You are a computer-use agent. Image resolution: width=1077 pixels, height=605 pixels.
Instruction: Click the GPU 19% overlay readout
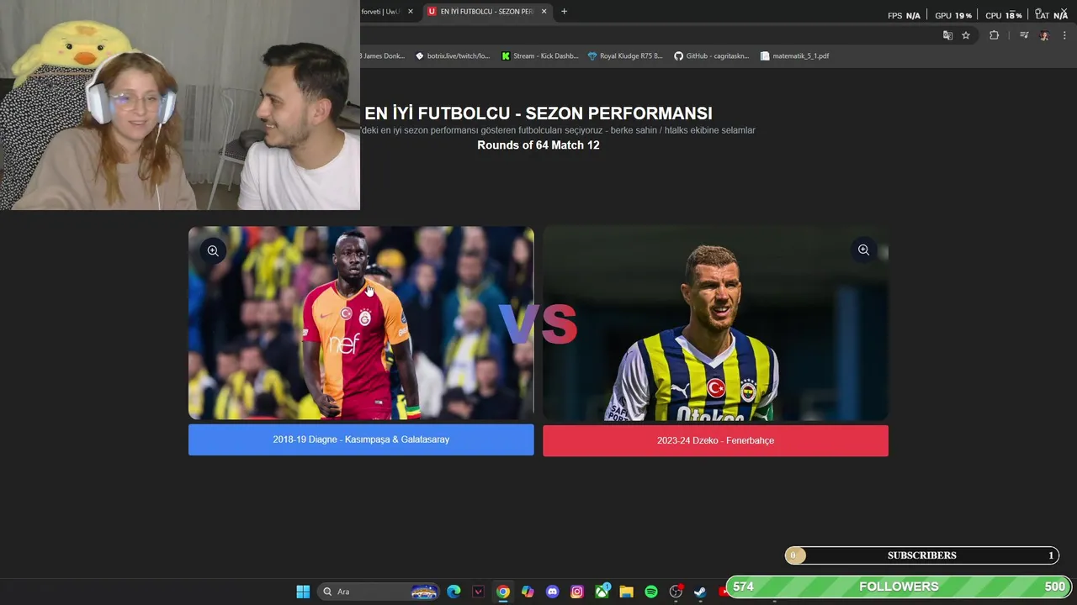click(x=953, y=15)
